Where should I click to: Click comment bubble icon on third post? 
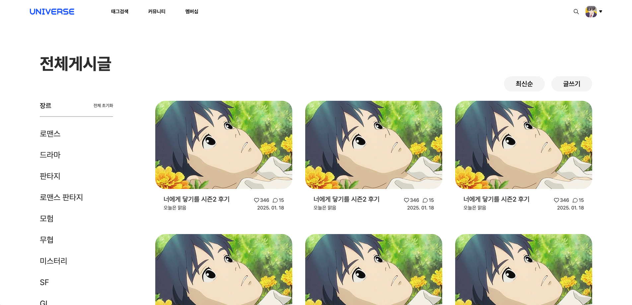(575, 200)
